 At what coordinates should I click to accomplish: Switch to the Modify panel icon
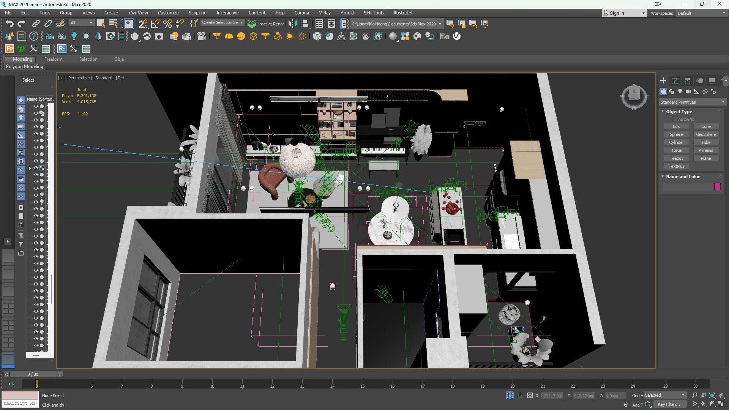675,81
